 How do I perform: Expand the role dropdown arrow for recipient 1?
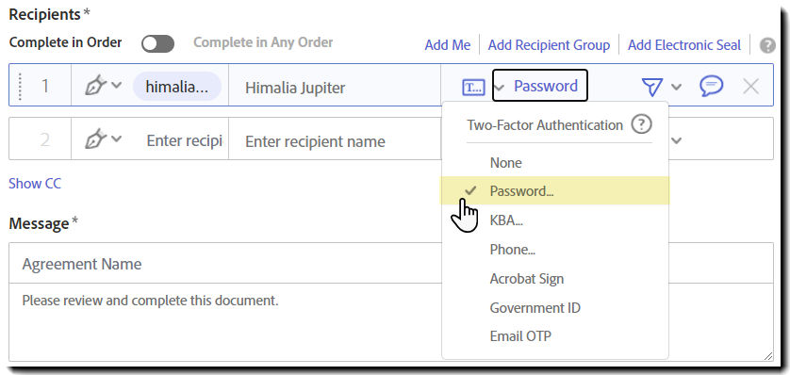tap(116, 85)
